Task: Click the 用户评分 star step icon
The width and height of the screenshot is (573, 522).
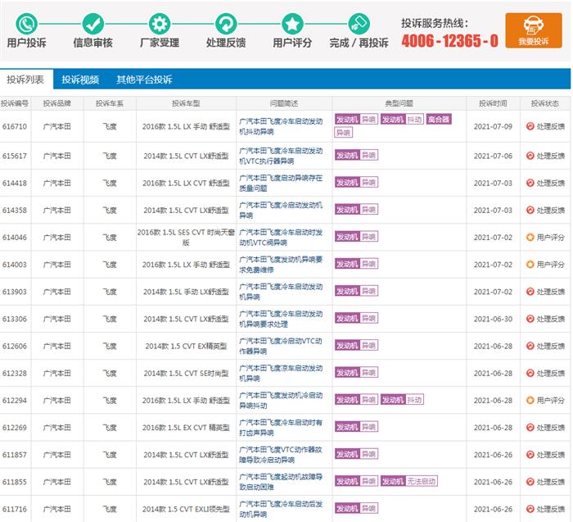Action: pos(292,24)
